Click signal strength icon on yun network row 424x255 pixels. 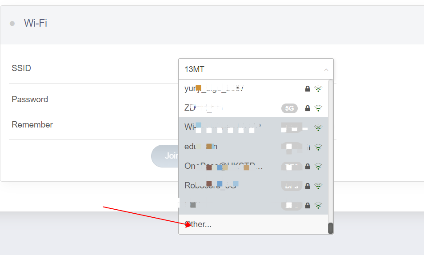(x=318, y=89)
